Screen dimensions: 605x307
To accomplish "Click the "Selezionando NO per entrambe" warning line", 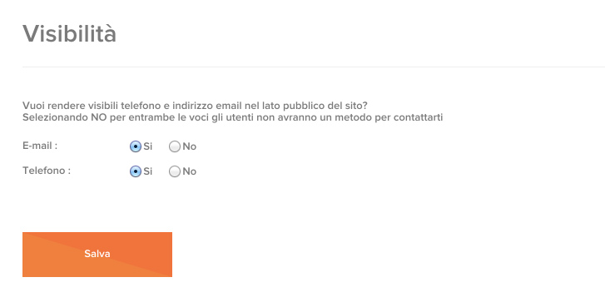I will click(233, 117).
